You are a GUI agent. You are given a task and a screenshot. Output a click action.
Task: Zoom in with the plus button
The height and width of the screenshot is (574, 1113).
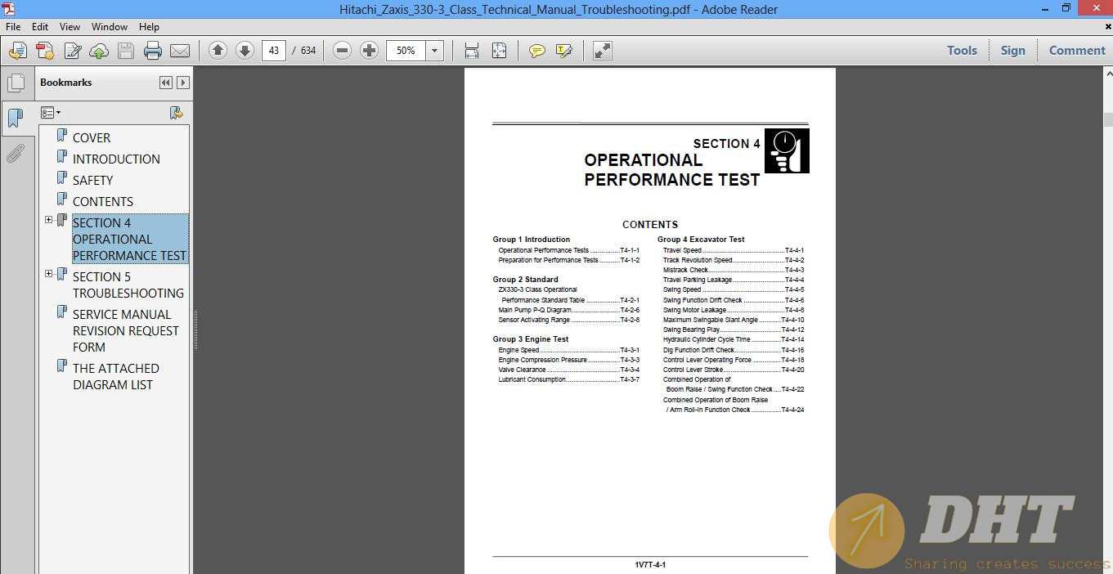pyautogui.click(x=370, y=51)
